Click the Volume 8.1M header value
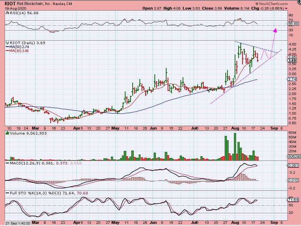The height and width of the screenshot is (226, 301). tap(237, 9)
